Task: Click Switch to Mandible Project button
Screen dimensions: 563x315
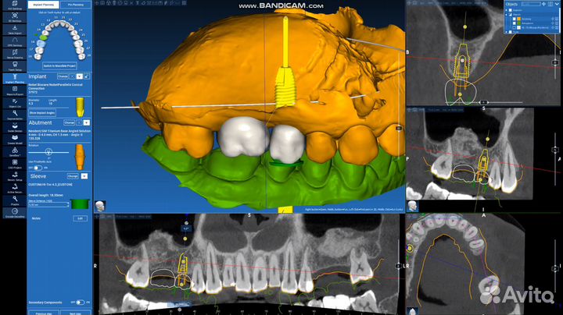Action: (x=59, y=65)
